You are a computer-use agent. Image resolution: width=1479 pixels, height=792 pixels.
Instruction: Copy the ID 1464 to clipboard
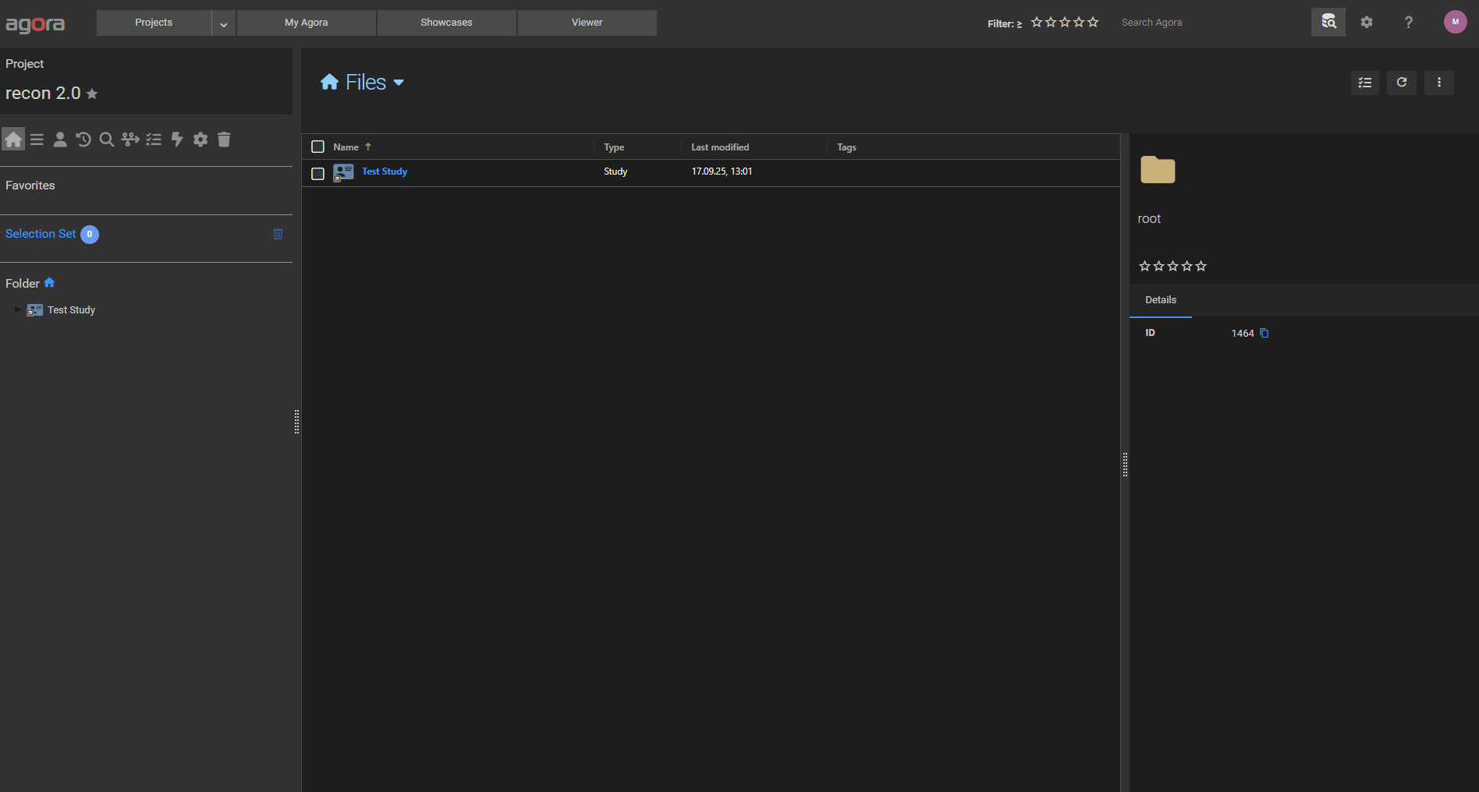click(x=1264, y=334)
